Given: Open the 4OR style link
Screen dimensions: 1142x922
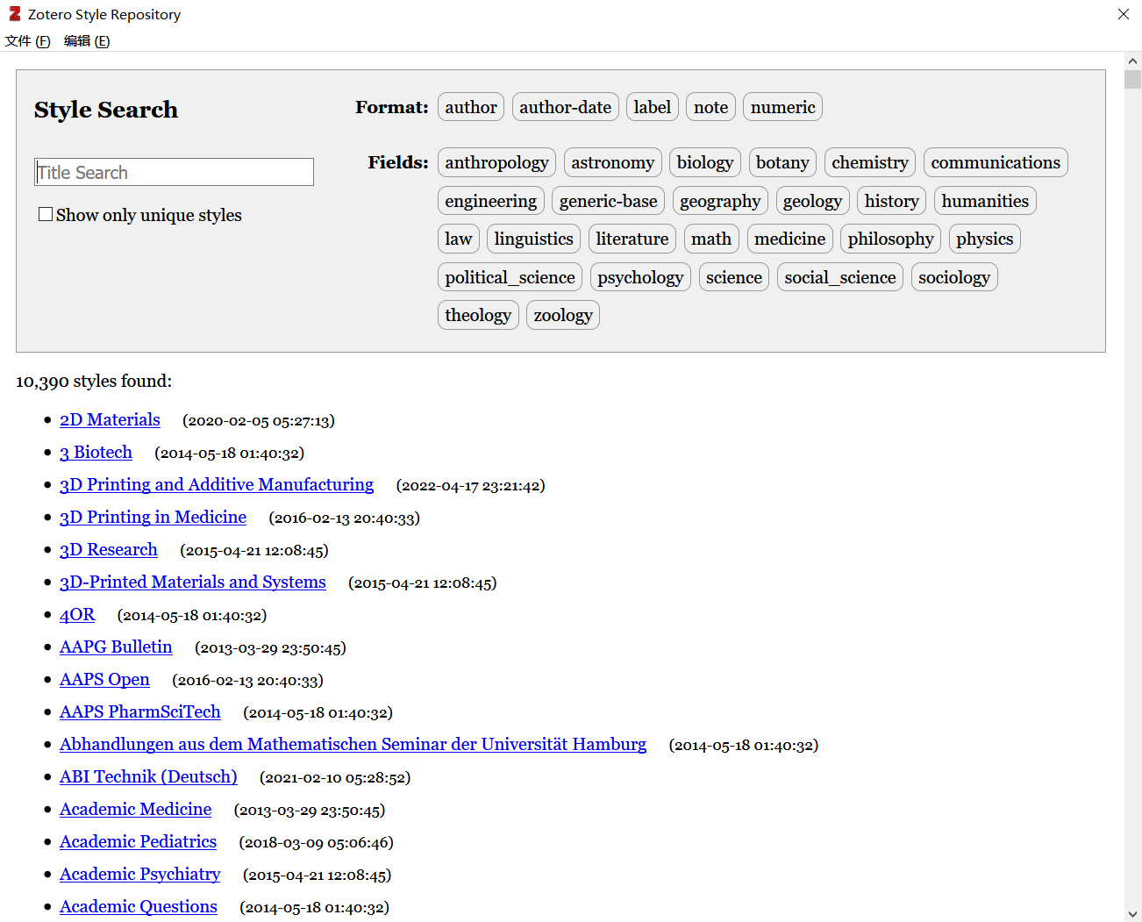Looking at the screenshot, I should pyautogui.click(x=77, y=614).
